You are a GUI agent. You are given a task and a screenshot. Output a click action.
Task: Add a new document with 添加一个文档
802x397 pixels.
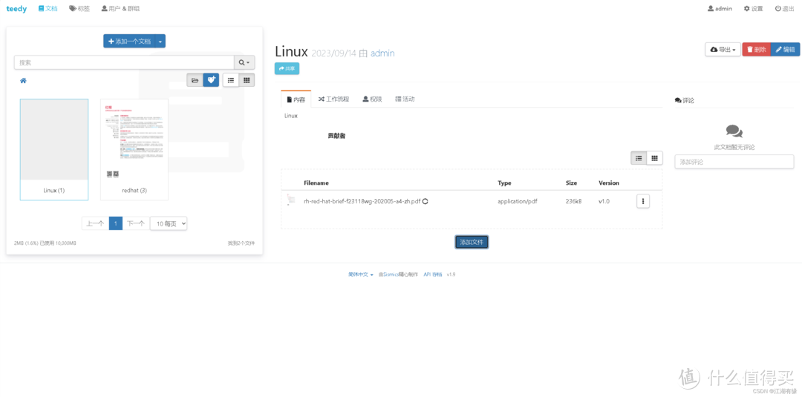coord(129,42)
